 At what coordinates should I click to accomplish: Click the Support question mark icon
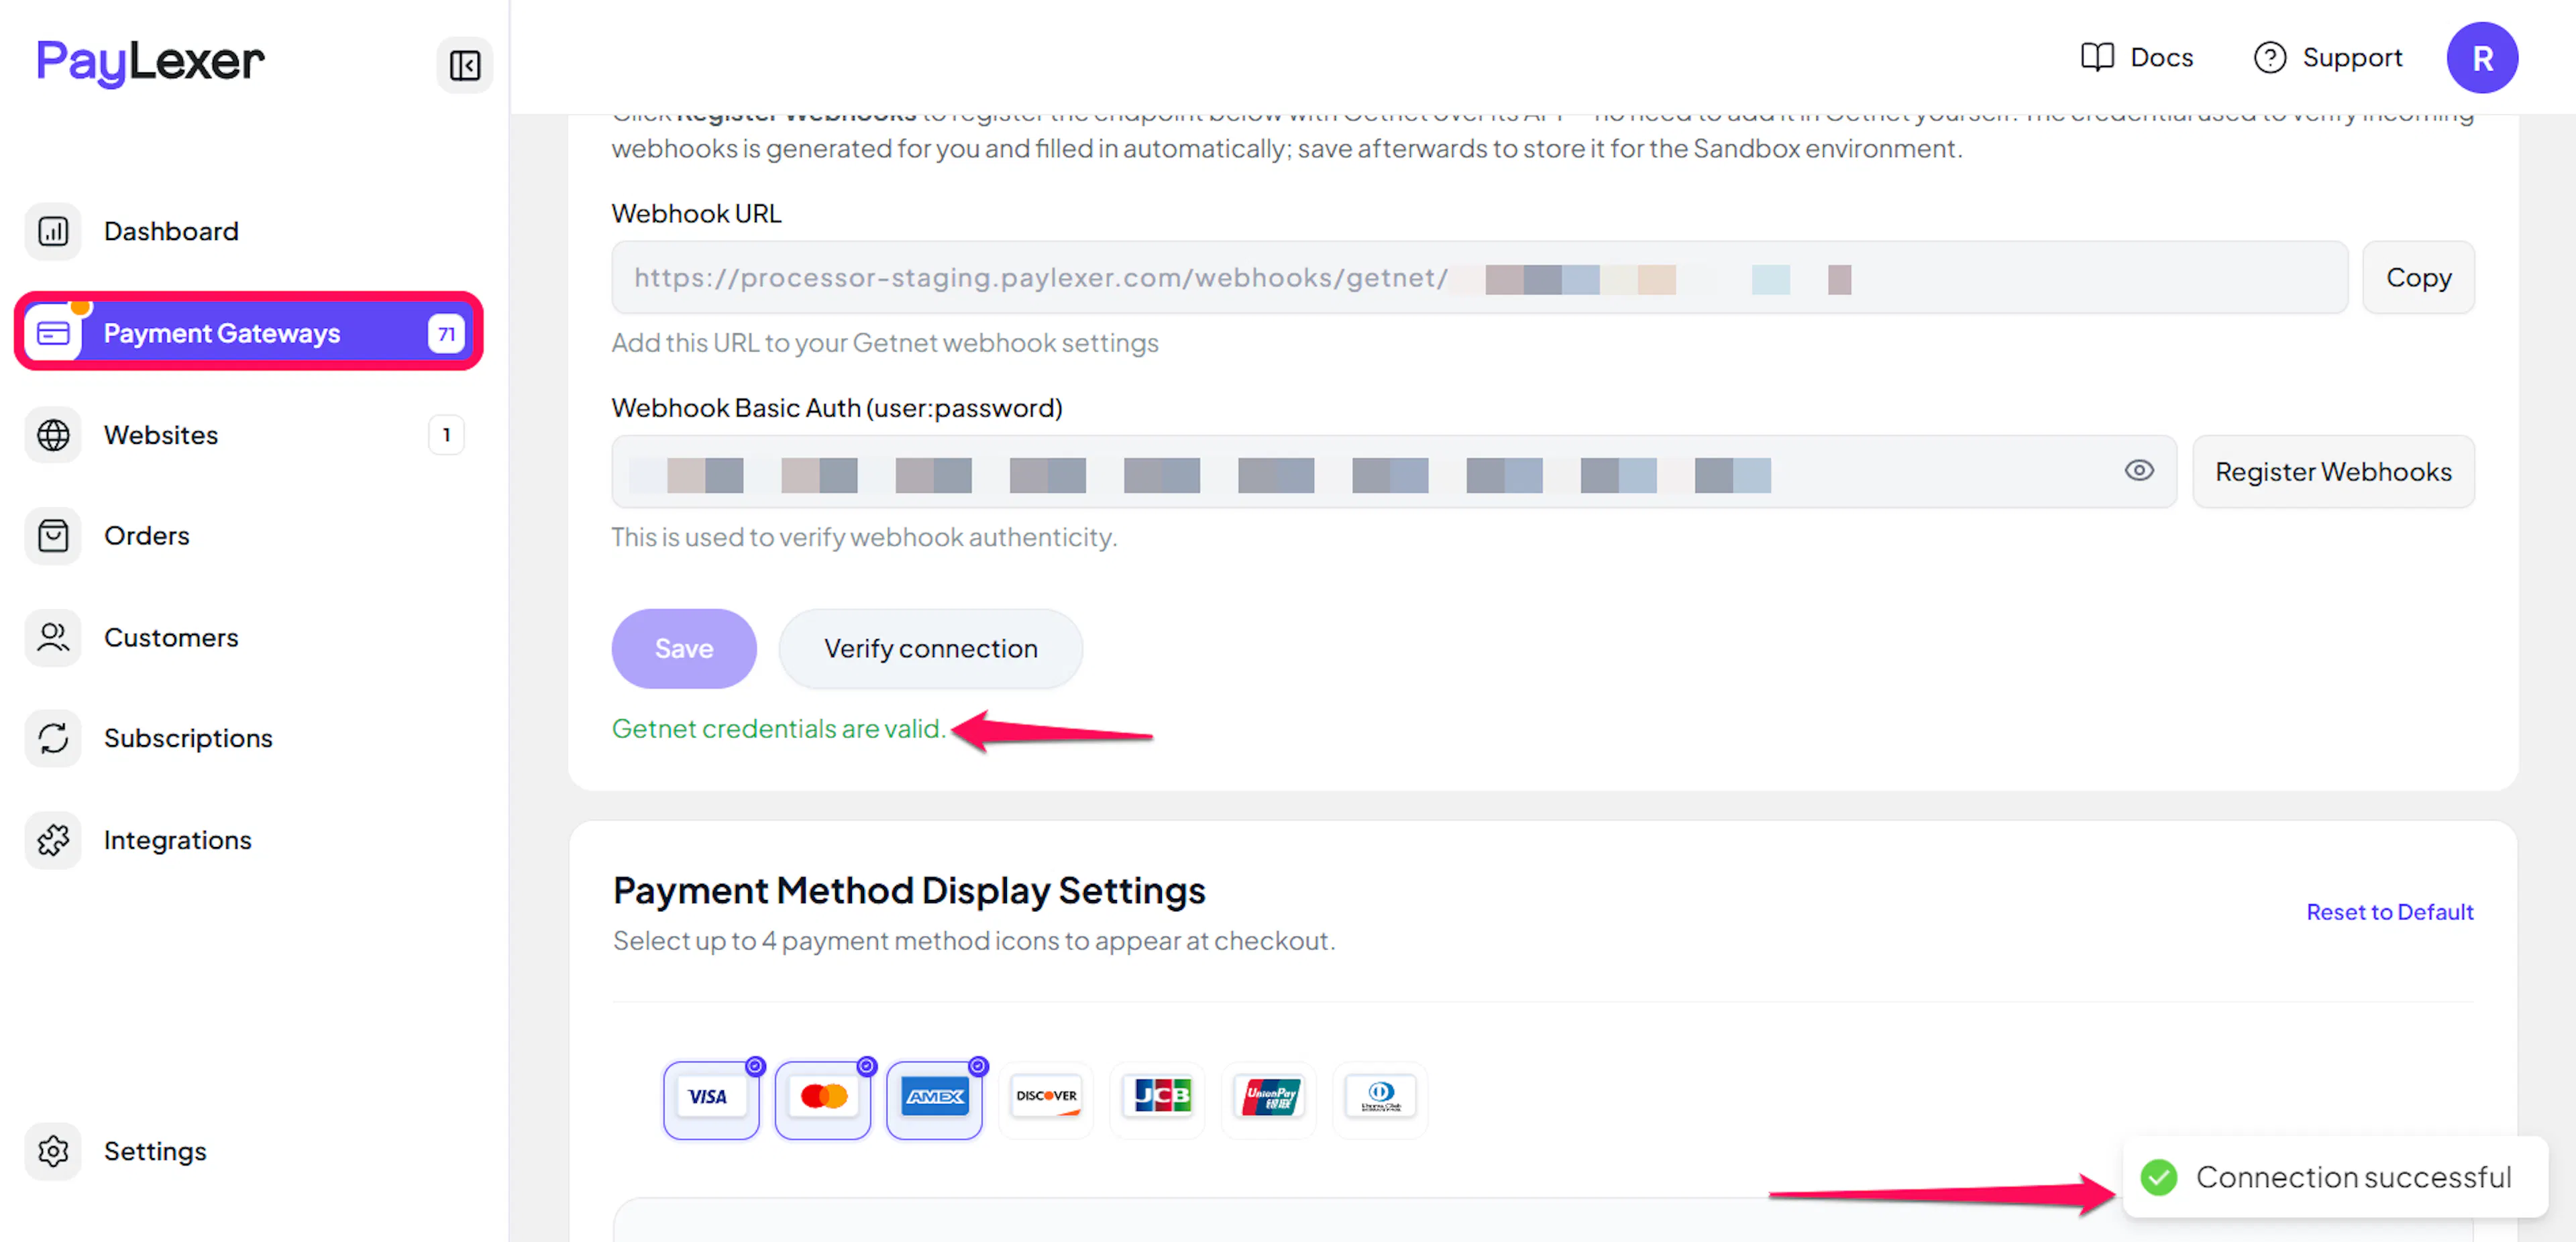pos(2270,57)
